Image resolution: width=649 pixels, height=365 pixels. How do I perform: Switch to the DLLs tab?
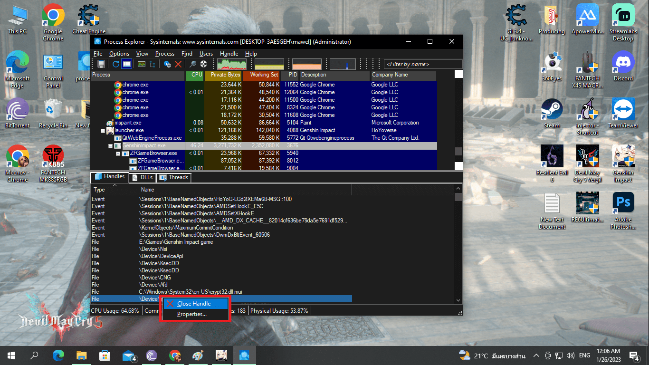click(x=142, y=177)
